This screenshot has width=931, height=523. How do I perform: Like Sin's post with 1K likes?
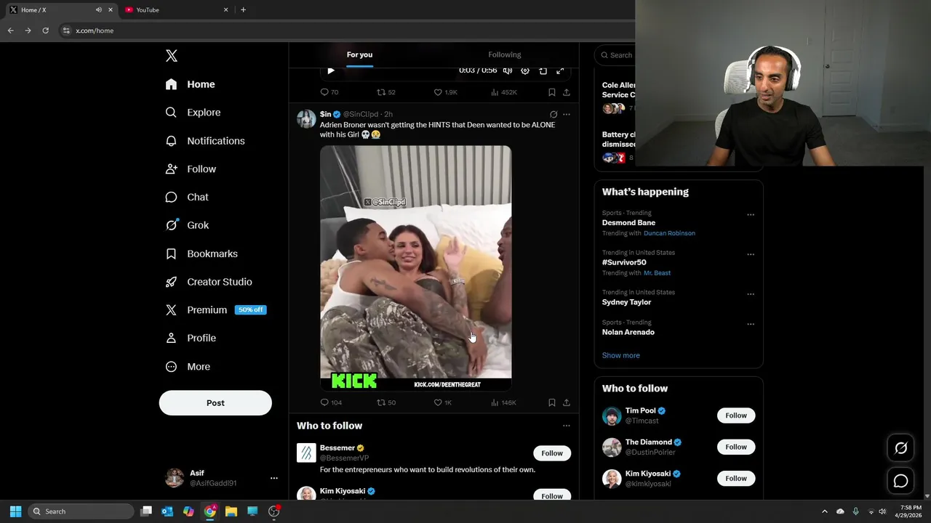tap(442, 402)
